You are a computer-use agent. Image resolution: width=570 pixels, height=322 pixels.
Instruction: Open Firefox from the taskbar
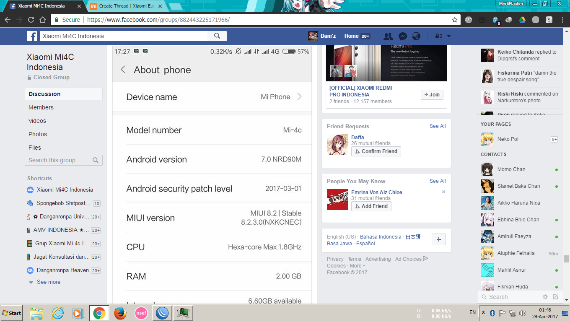point(120,313)
